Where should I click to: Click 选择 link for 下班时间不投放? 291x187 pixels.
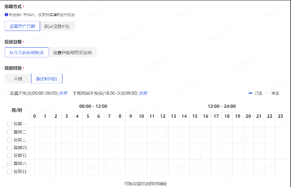143,93
